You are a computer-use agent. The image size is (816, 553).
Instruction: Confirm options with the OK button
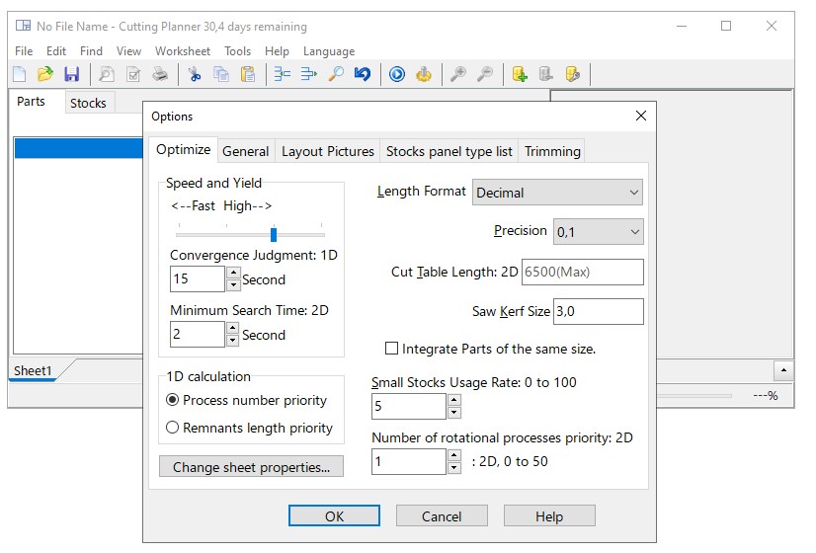[334, 515]
